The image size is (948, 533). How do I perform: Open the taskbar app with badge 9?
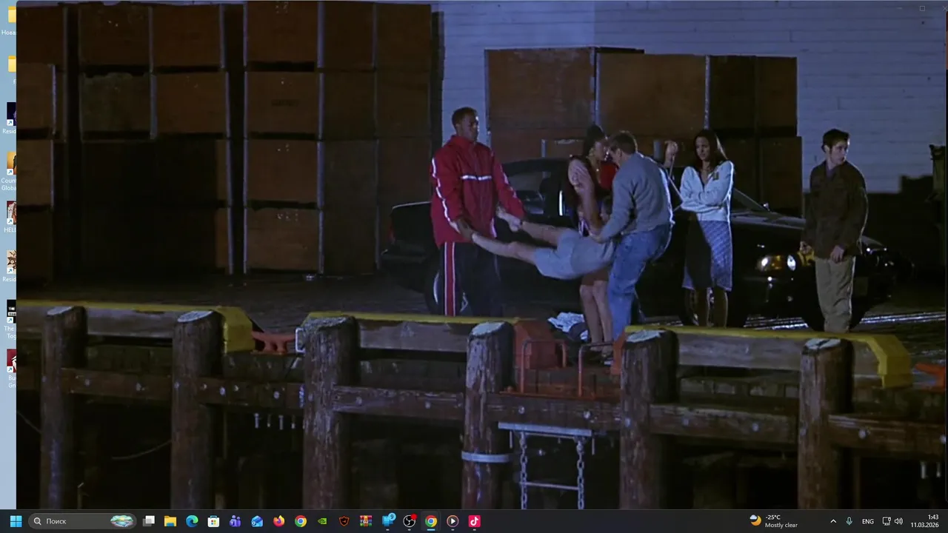[388, 521]
